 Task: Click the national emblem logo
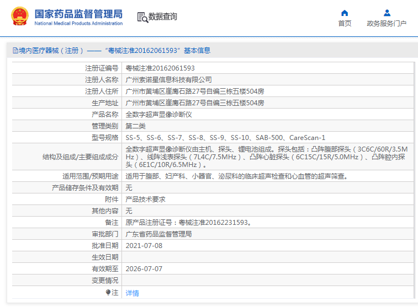pyautogui.click(x=19, y=17)
